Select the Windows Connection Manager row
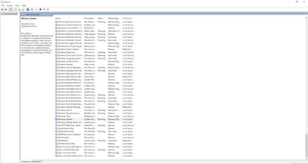Image resolution: width=308 pixels, height=164 pixels. [x=94, y=31]
